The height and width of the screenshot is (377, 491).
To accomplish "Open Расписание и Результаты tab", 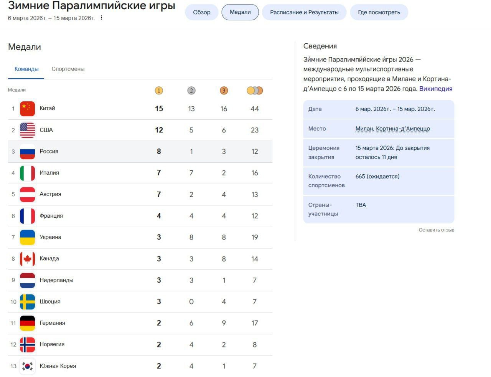I will point(304,12).
